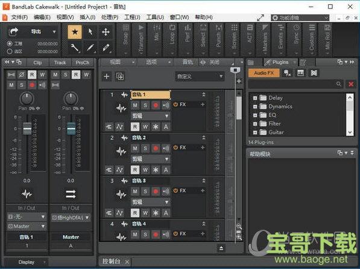Switch to the Clip inspector tab
360x269 pixels.
(37, 63)
